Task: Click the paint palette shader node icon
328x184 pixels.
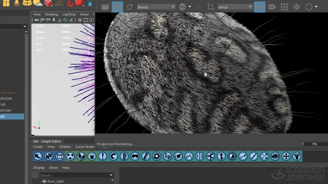Action: 275,156
